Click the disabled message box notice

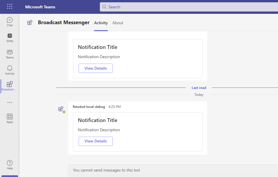pos(106,170)
